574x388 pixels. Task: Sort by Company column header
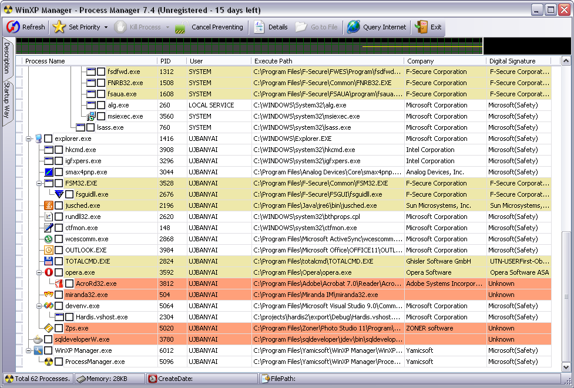tap(445, 61)
